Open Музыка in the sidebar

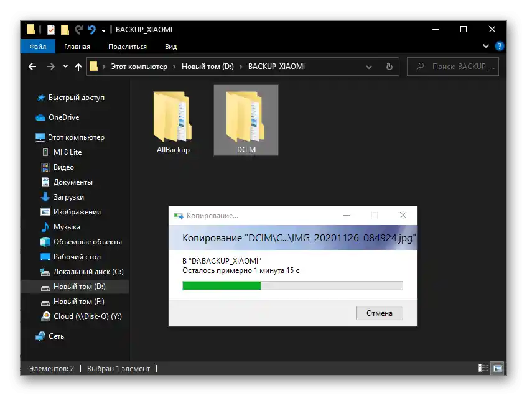67,227
